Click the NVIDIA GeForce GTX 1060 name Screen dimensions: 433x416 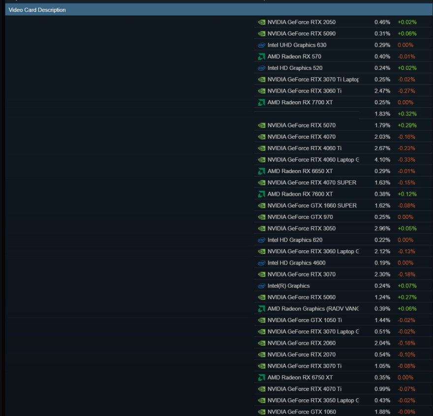(302, 412)
